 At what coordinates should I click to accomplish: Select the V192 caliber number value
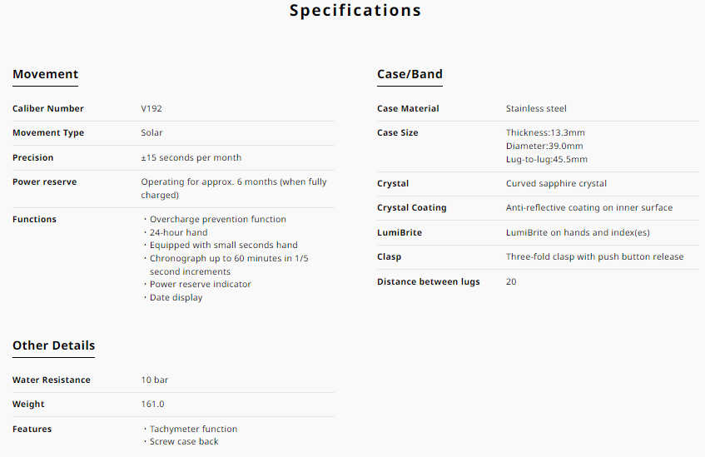click(x=151, y=109)
